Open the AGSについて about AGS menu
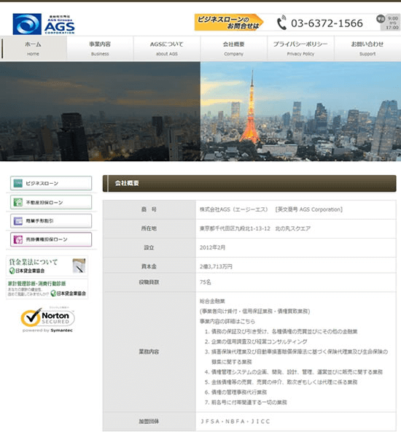 [167, 49]
